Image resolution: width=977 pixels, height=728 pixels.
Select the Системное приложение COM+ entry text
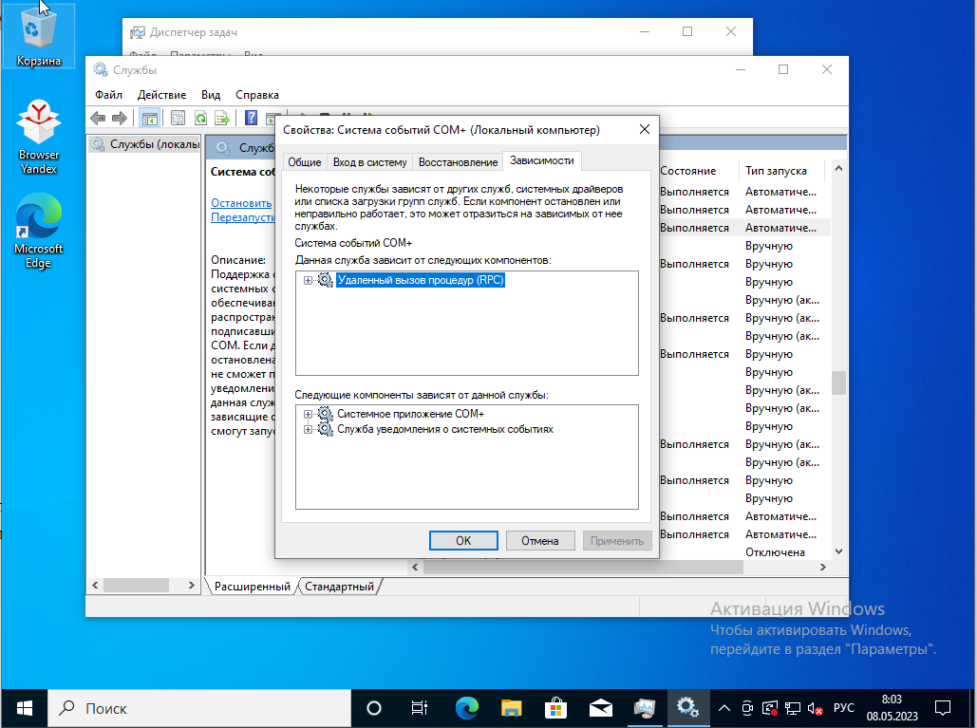click(410, 414)
